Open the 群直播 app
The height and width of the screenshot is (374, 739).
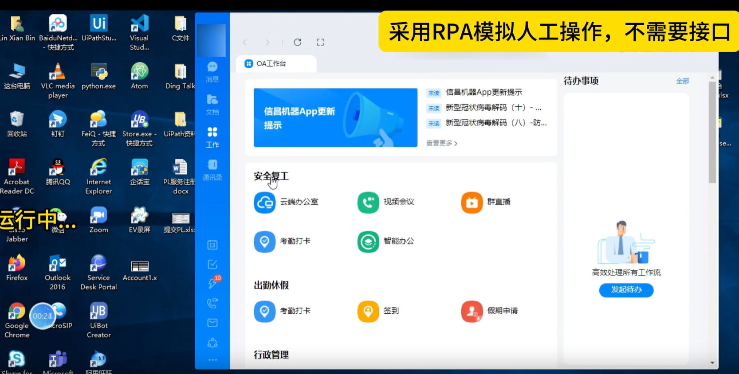point(486,203)
